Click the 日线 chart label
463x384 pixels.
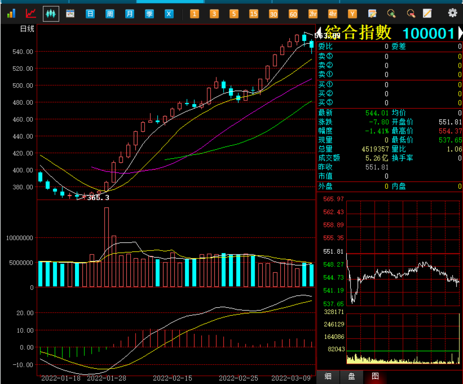[27, 29]
